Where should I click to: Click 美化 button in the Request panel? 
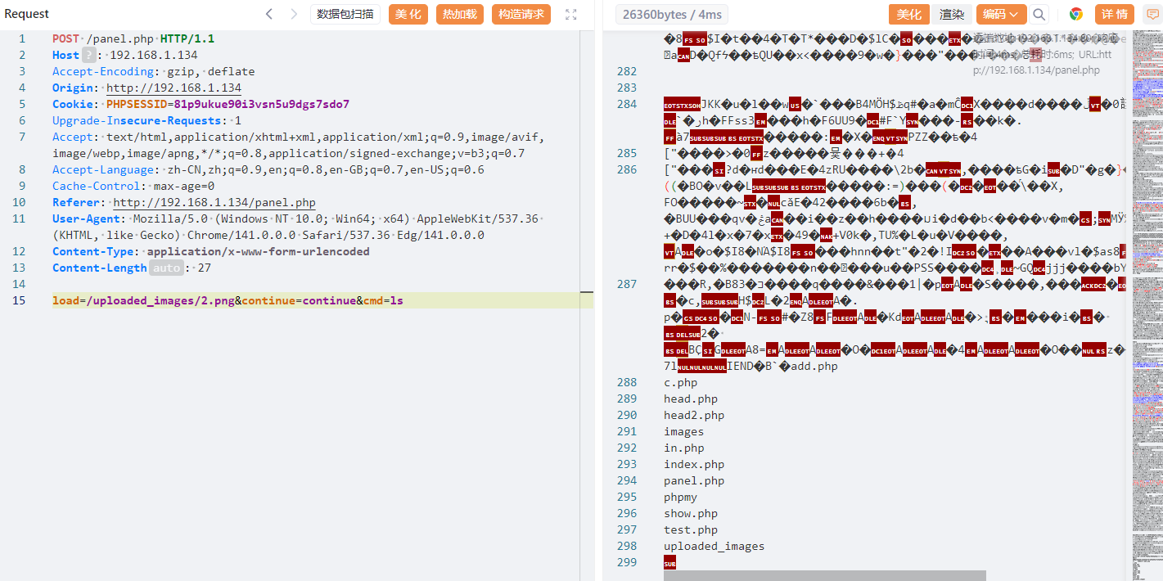point(408,14)
